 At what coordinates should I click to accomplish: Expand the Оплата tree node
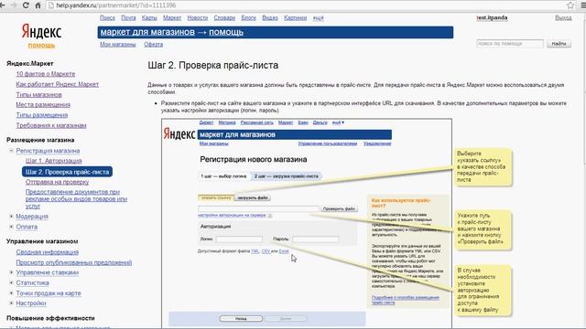pos(11,227)
